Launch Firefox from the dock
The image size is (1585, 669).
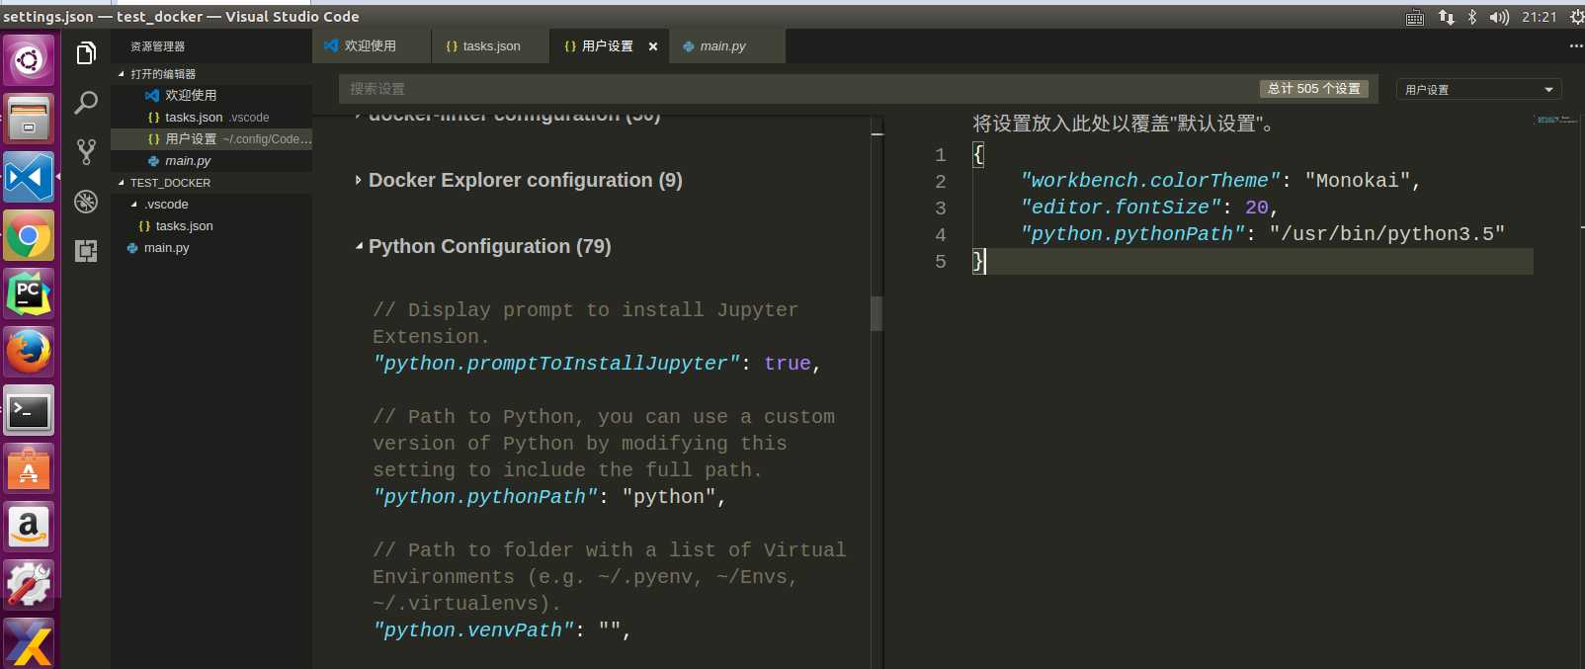[x=29, y=353]
